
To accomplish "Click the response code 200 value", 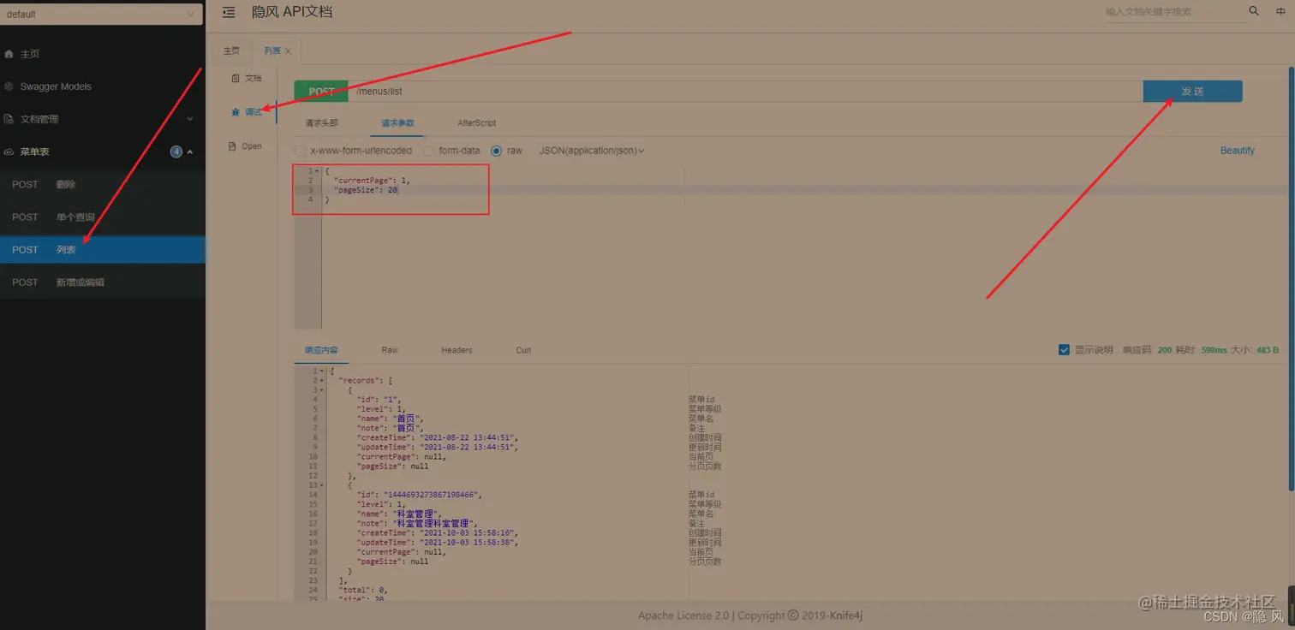I will (1164, 350).
